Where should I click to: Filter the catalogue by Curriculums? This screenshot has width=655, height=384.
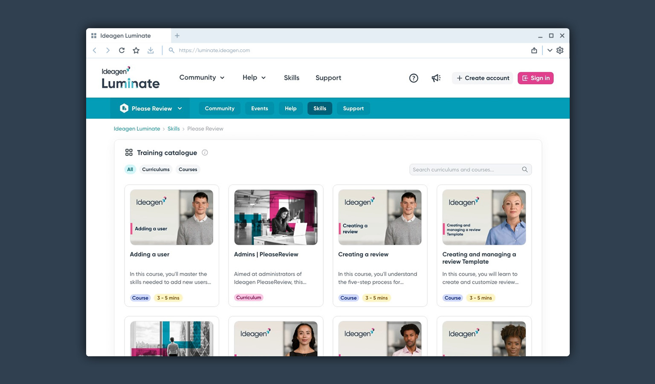click(156, 169)
